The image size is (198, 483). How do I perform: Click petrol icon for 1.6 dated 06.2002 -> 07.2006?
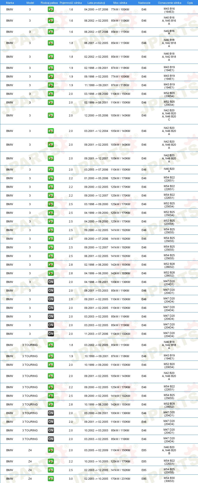pos(51,32)
